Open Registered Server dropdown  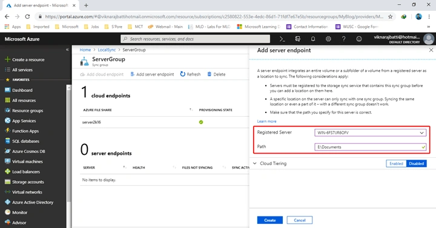(371, 132)
